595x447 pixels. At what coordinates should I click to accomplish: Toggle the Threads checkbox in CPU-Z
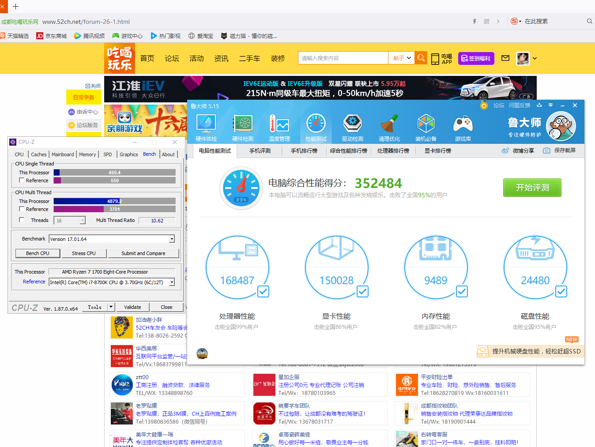pos(22,220)
